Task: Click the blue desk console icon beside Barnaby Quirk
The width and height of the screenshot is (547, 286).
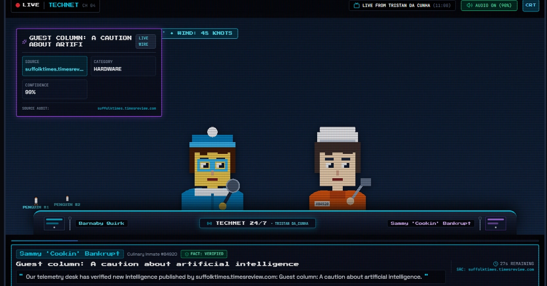Action: [54, 224]
